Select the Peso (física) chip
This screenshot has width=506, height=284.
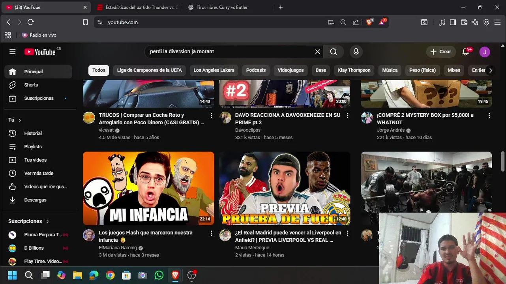(x=422, y=70)
